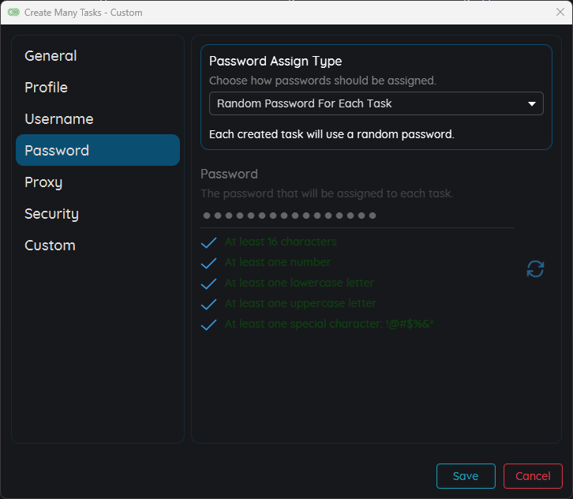Click the regenerate random password icon

pos(535,269)
